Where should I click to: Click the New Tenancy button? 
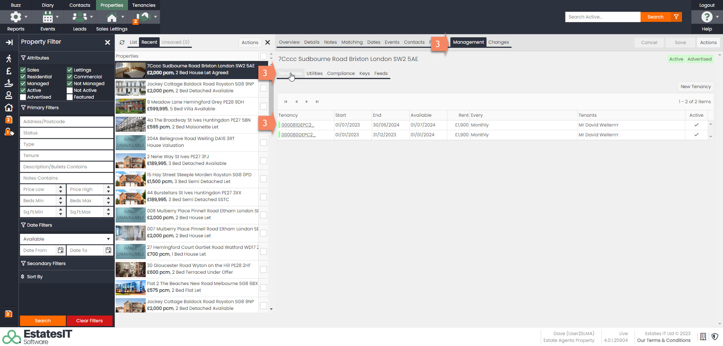(x=695, y=87)
